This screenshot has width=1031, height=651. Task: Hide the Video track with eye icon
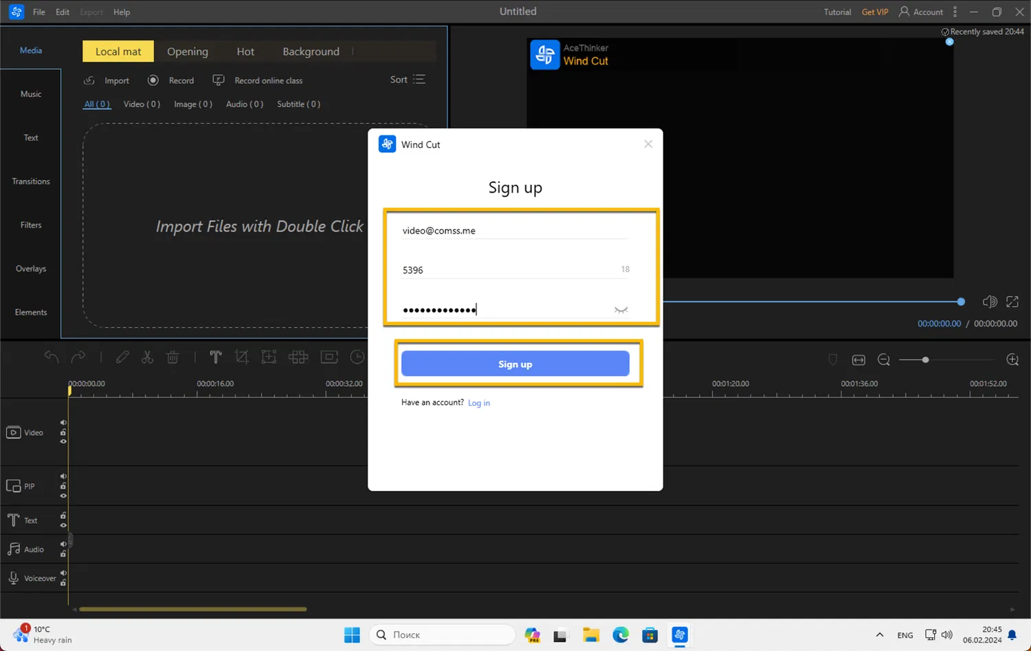pyautogui.click(x=63, y=441)
